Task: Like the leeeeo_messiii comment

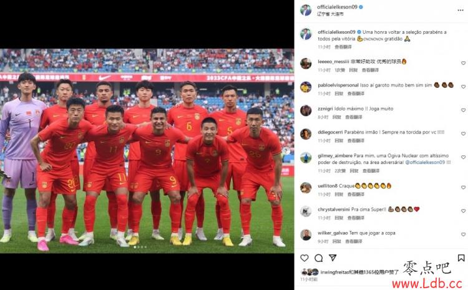Action: (463, 63)
